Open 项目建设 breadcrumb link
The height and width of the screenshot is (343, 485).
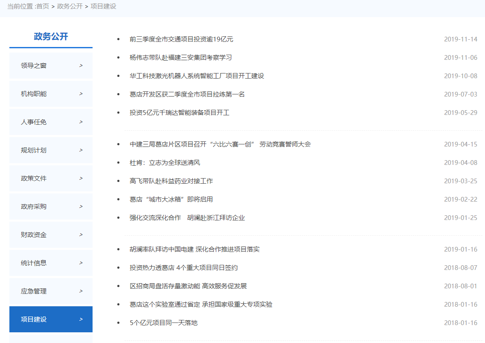click(x=103, y=6)
